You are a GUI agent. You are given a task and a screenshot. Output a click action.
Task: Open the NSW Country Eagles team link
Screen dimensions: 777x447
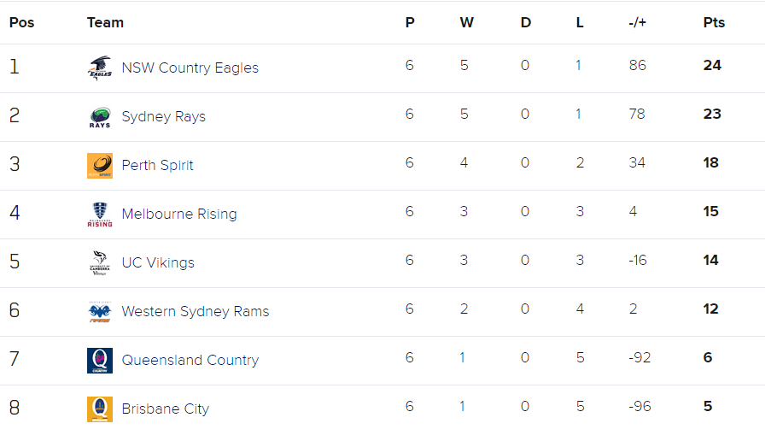point(190,68)
